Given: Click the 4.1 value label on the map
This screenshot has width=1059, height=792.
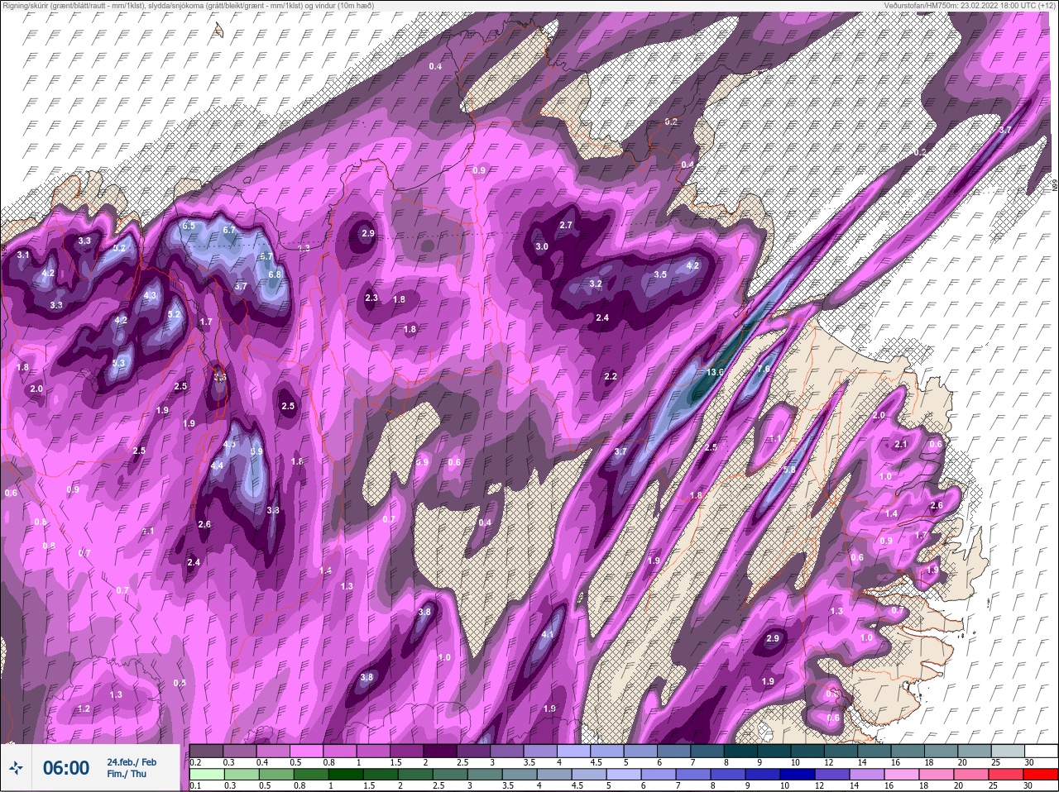Looking at the screenshot, I should coord(548,634).
